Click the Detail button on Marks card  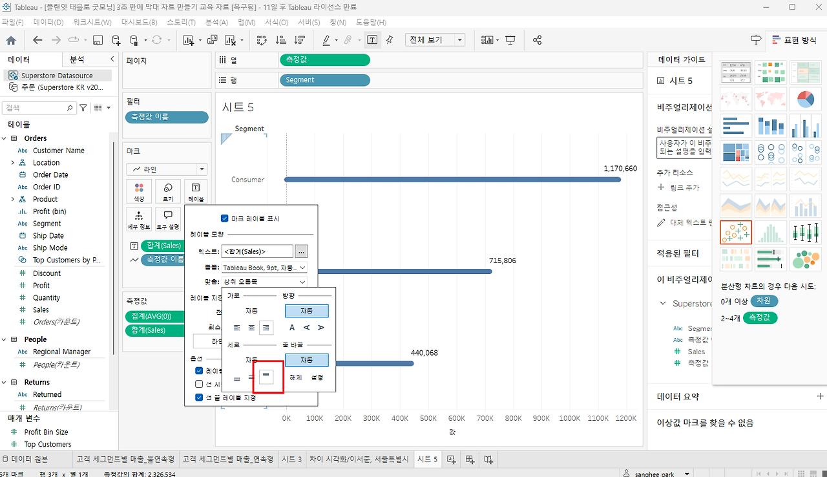139,219
